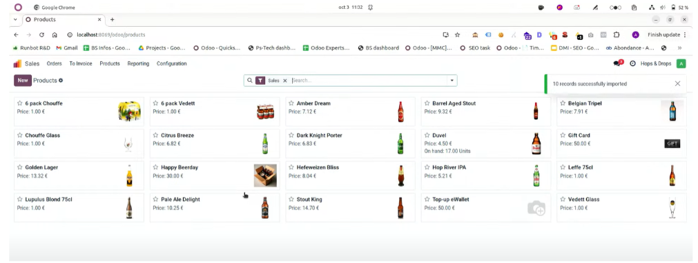Remove the Sales filter from search
Screen dimensions: 698x263
click(x=285, y=81)
